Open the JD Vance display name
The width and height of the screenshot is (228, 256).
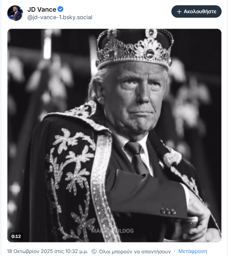(x=42, y=9)
